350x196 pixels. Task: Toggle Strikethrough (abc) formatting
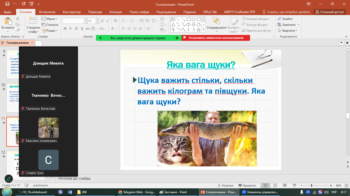87,29
